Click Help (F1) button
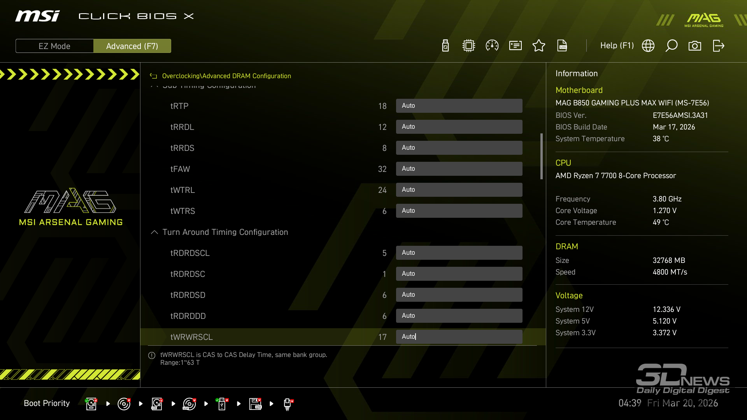This screenshot has width=747, height=420. coord(617,46)
